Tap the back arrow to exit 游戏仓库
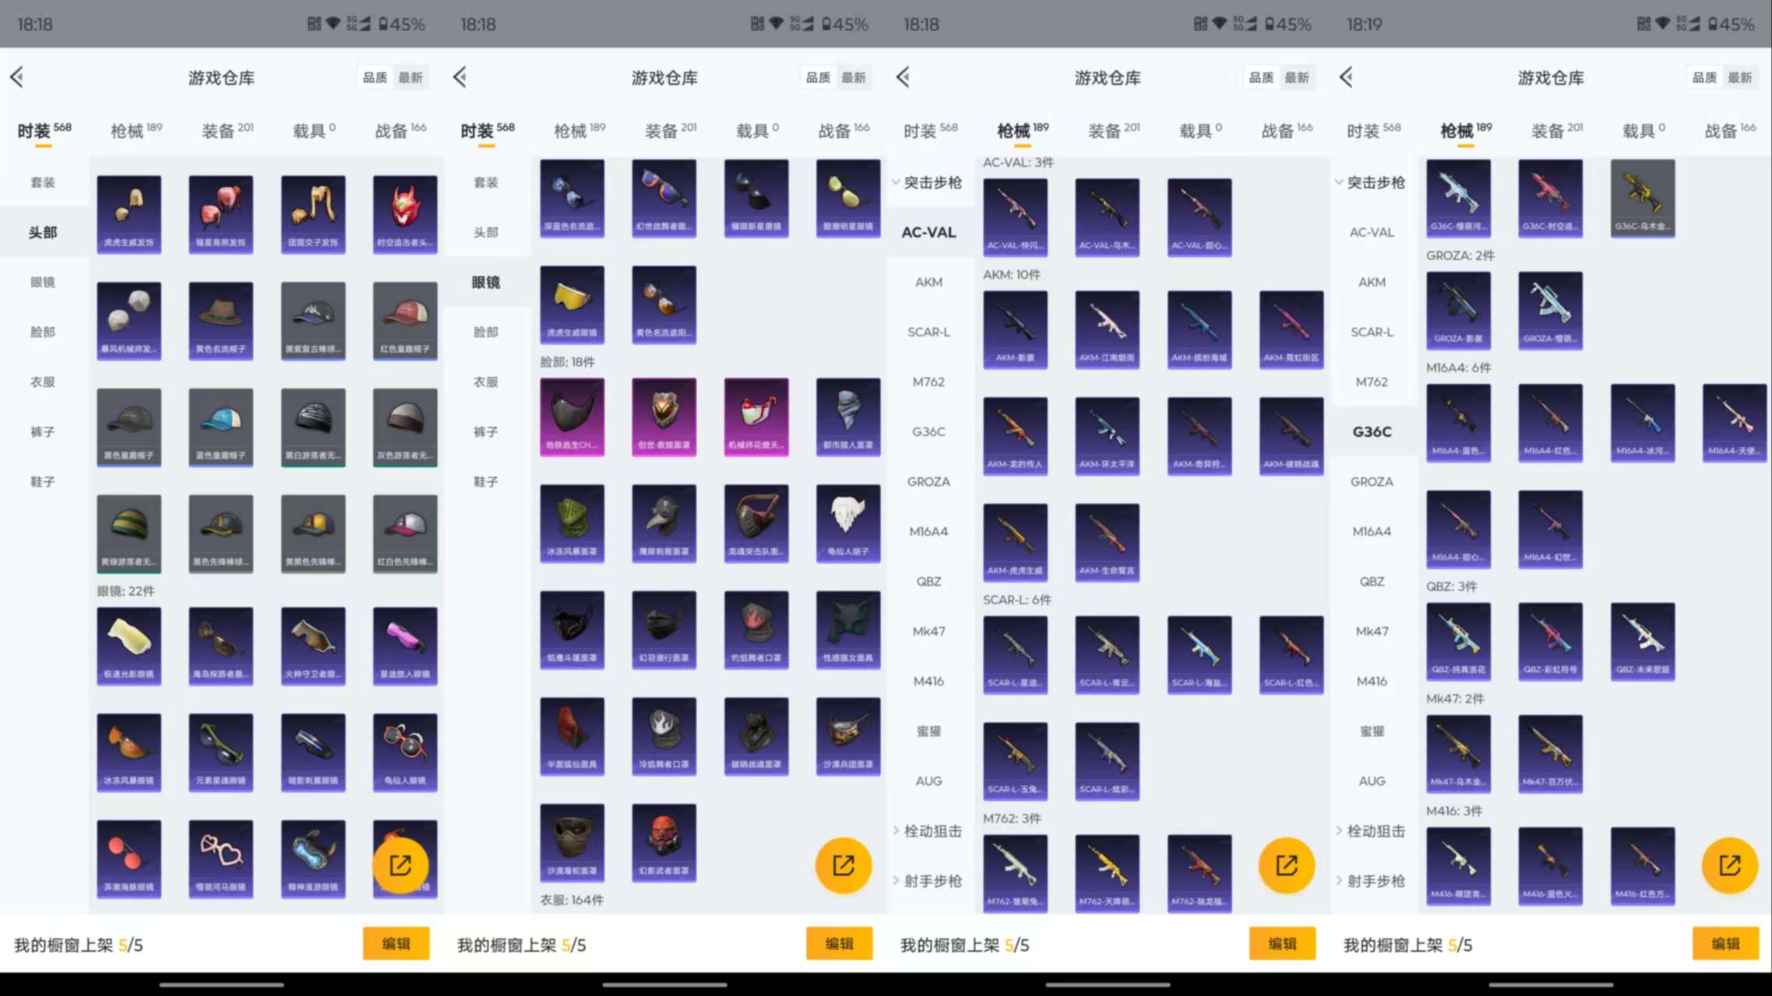The height and width of the screenshot is (996, 1772). (17, 77)
